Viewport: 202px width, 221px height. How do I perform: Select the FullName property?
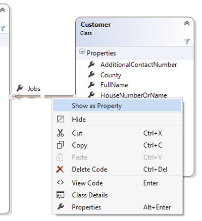(x=114, y=85)
